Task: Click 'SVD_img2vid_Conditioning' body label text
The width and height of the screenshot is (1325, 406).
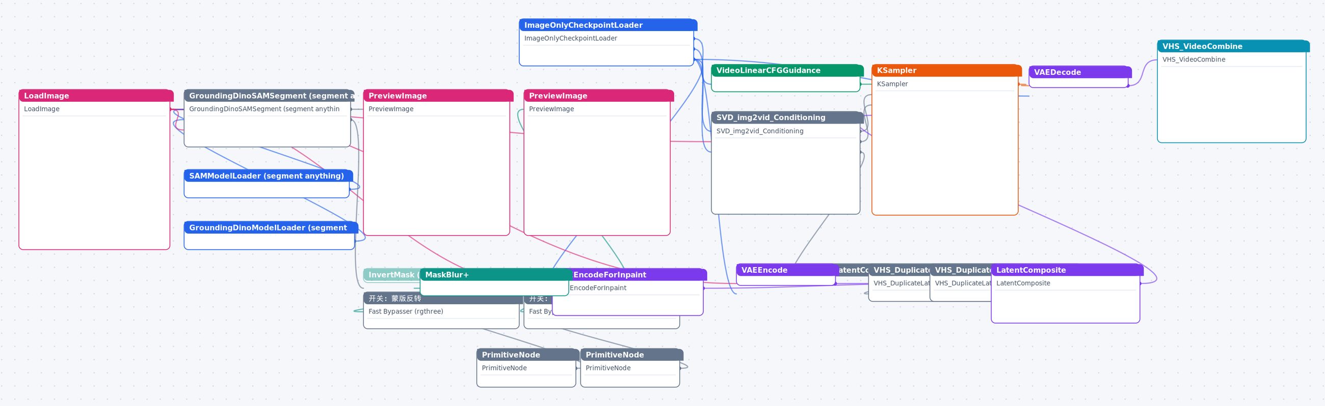Action: pos(760,131)
